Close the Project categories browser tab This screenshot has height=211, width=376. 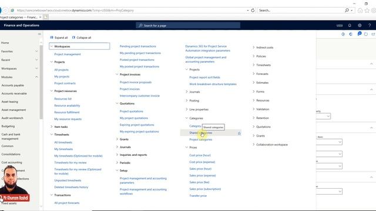[x=40, y=17]
